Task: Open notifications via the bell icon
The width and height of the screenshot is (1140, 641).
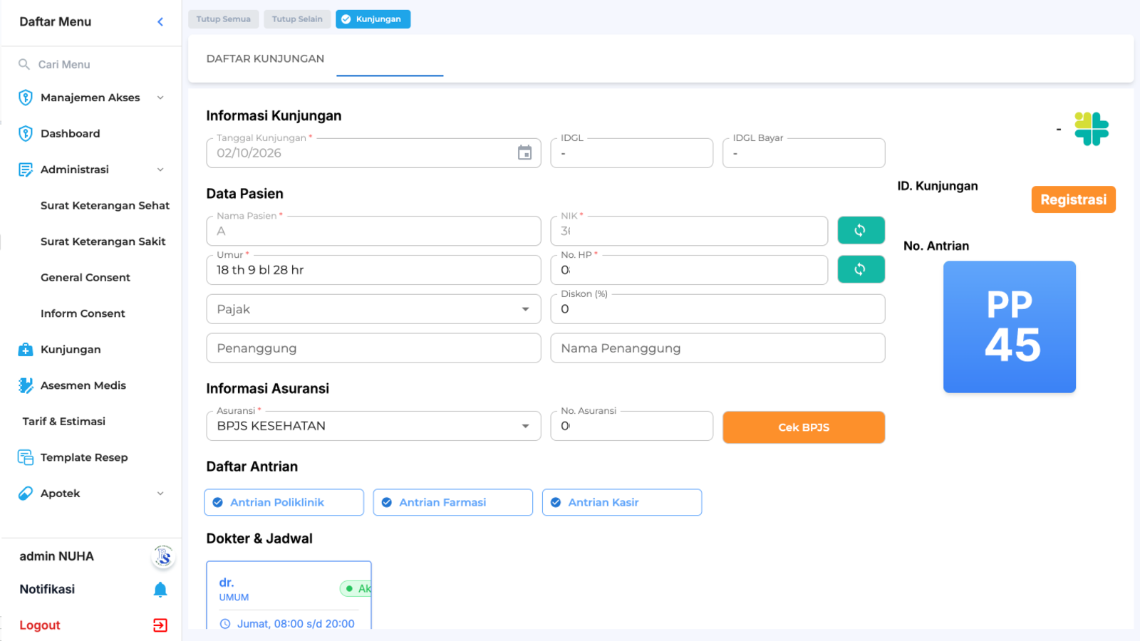Action: tap(160, 589)
